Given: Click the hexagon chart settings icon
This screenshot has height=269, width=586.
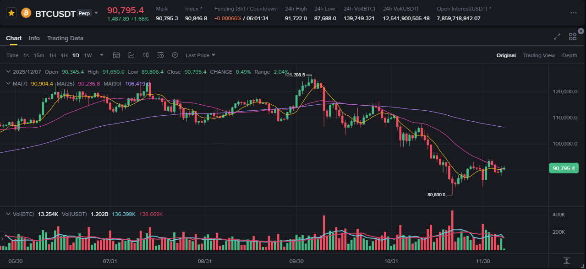Looking at the screenshot, I should coord(175,55).
